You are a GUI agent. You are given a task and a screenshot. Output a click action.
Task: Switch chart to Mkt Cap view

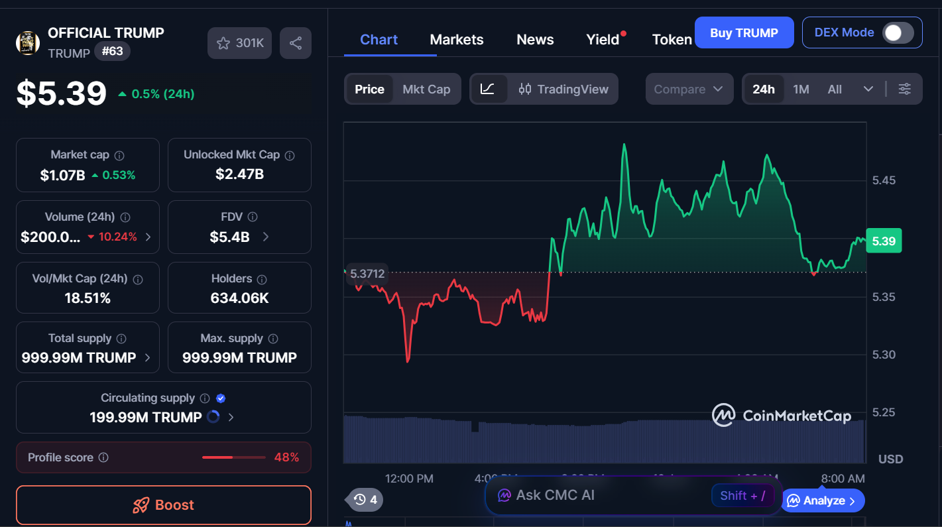(x=426, y=89)
